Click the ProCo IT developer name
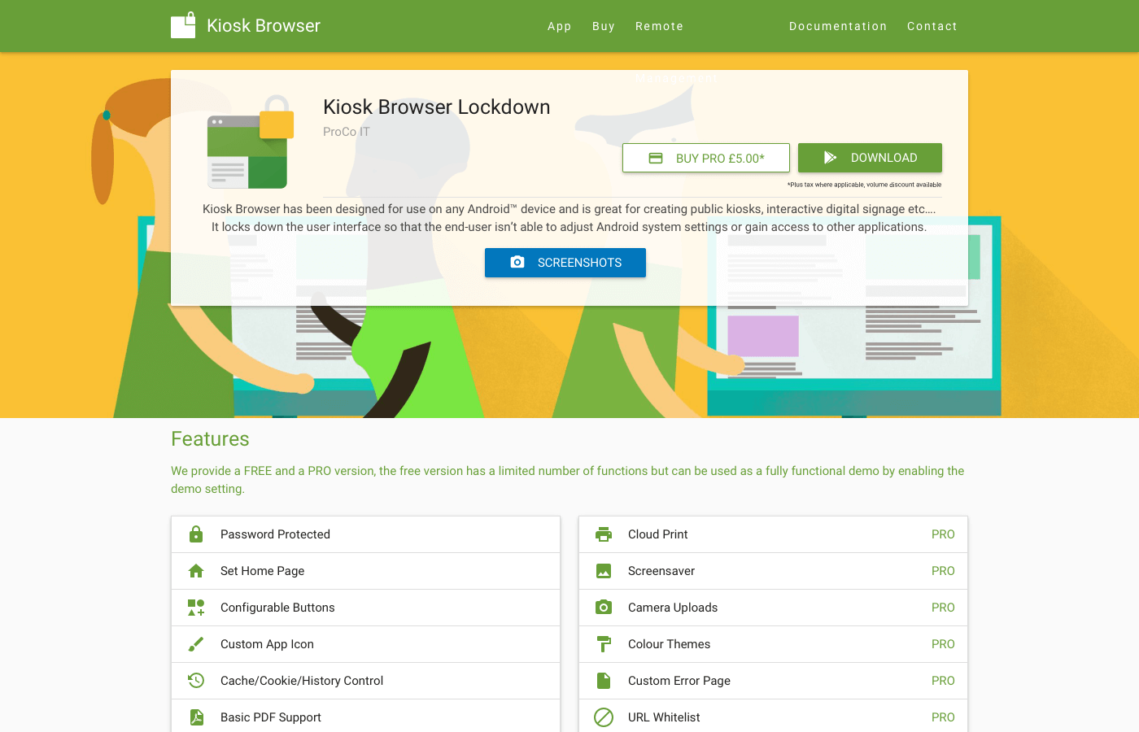This screenshot has height=732, width=1139. pyautogui.click(x=347, y=132)
